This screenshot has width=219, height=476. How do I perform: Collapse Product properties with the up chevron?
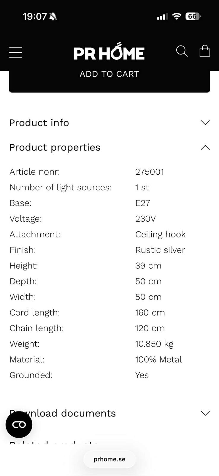(205, 147)
